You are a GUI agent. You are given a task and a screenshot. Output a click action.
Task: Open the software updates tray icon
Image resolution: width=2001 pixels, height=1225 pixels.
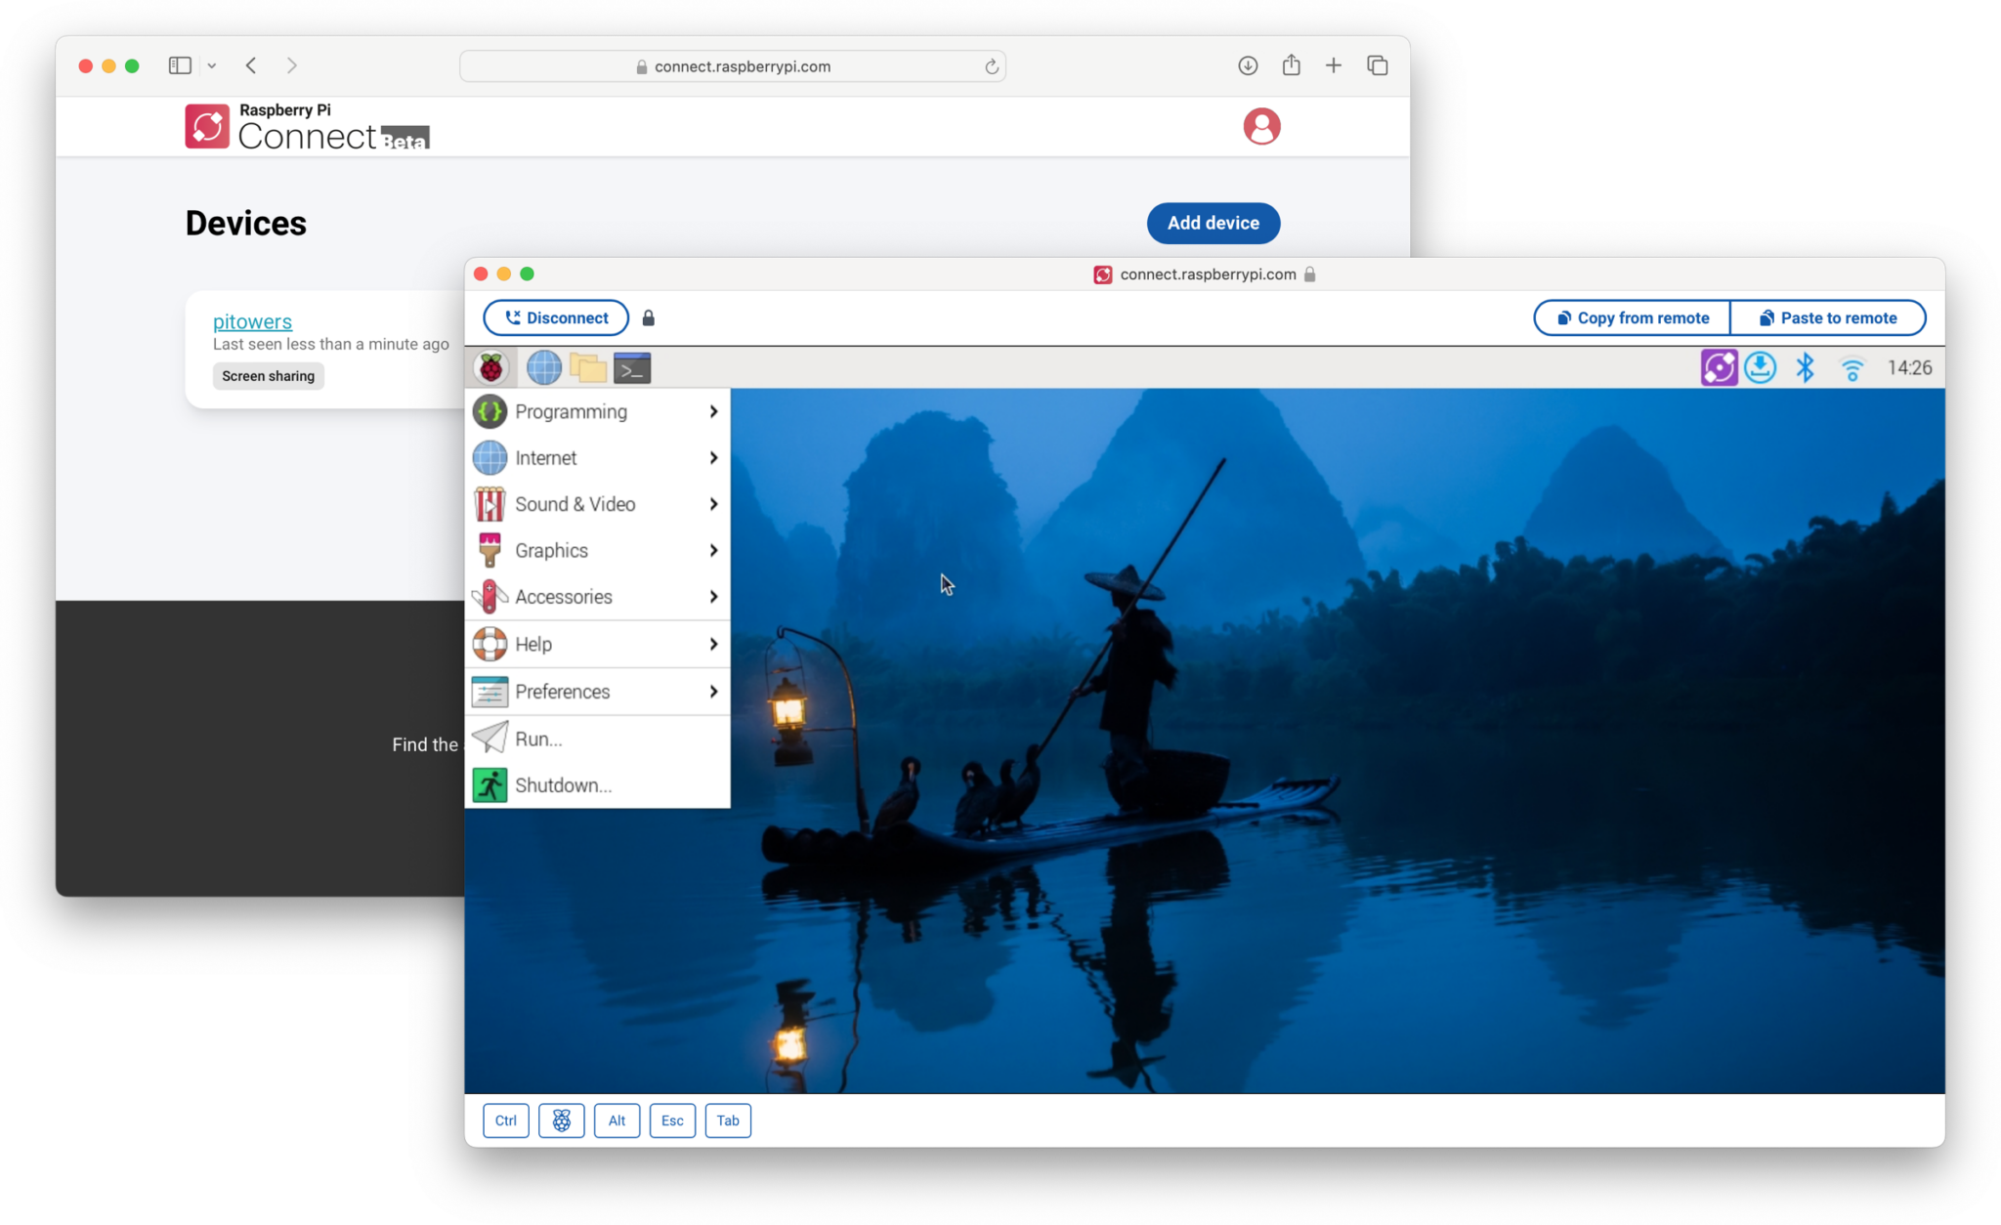pyautogui.click(x=1760, y=366)
